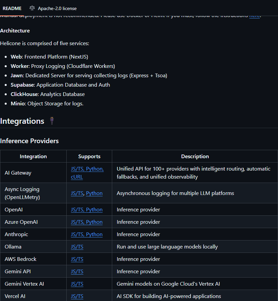The image size is (278, 301).
Task: Click "Helicone is comprised of five services:" text
Action: [45, 43]
